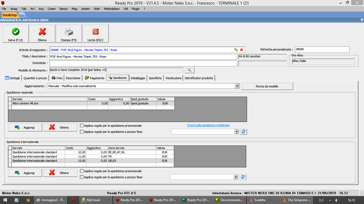Click Aggiungi under Spedizione internazionale
The width and height of the screenshot is (364, 204).
25,173
